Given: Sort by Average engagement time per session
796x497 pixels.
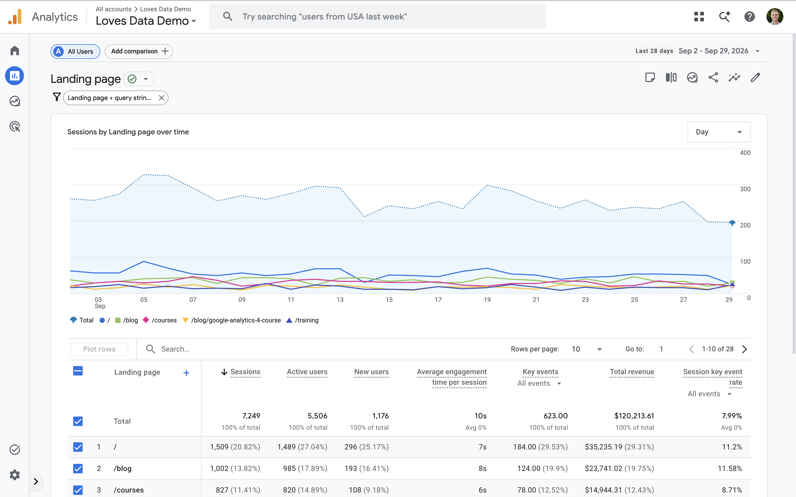Looking at the screenshot, I should coord(452,377).
